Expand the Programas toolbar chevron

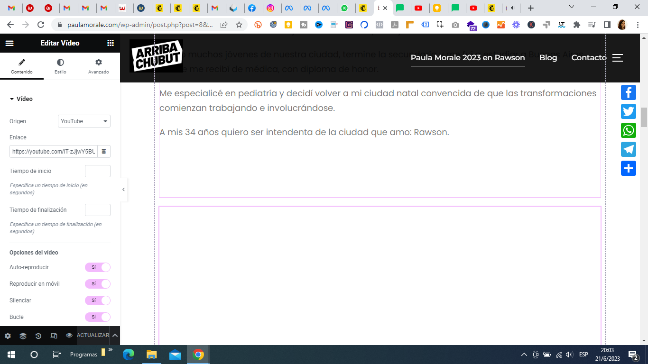(111, 350)
